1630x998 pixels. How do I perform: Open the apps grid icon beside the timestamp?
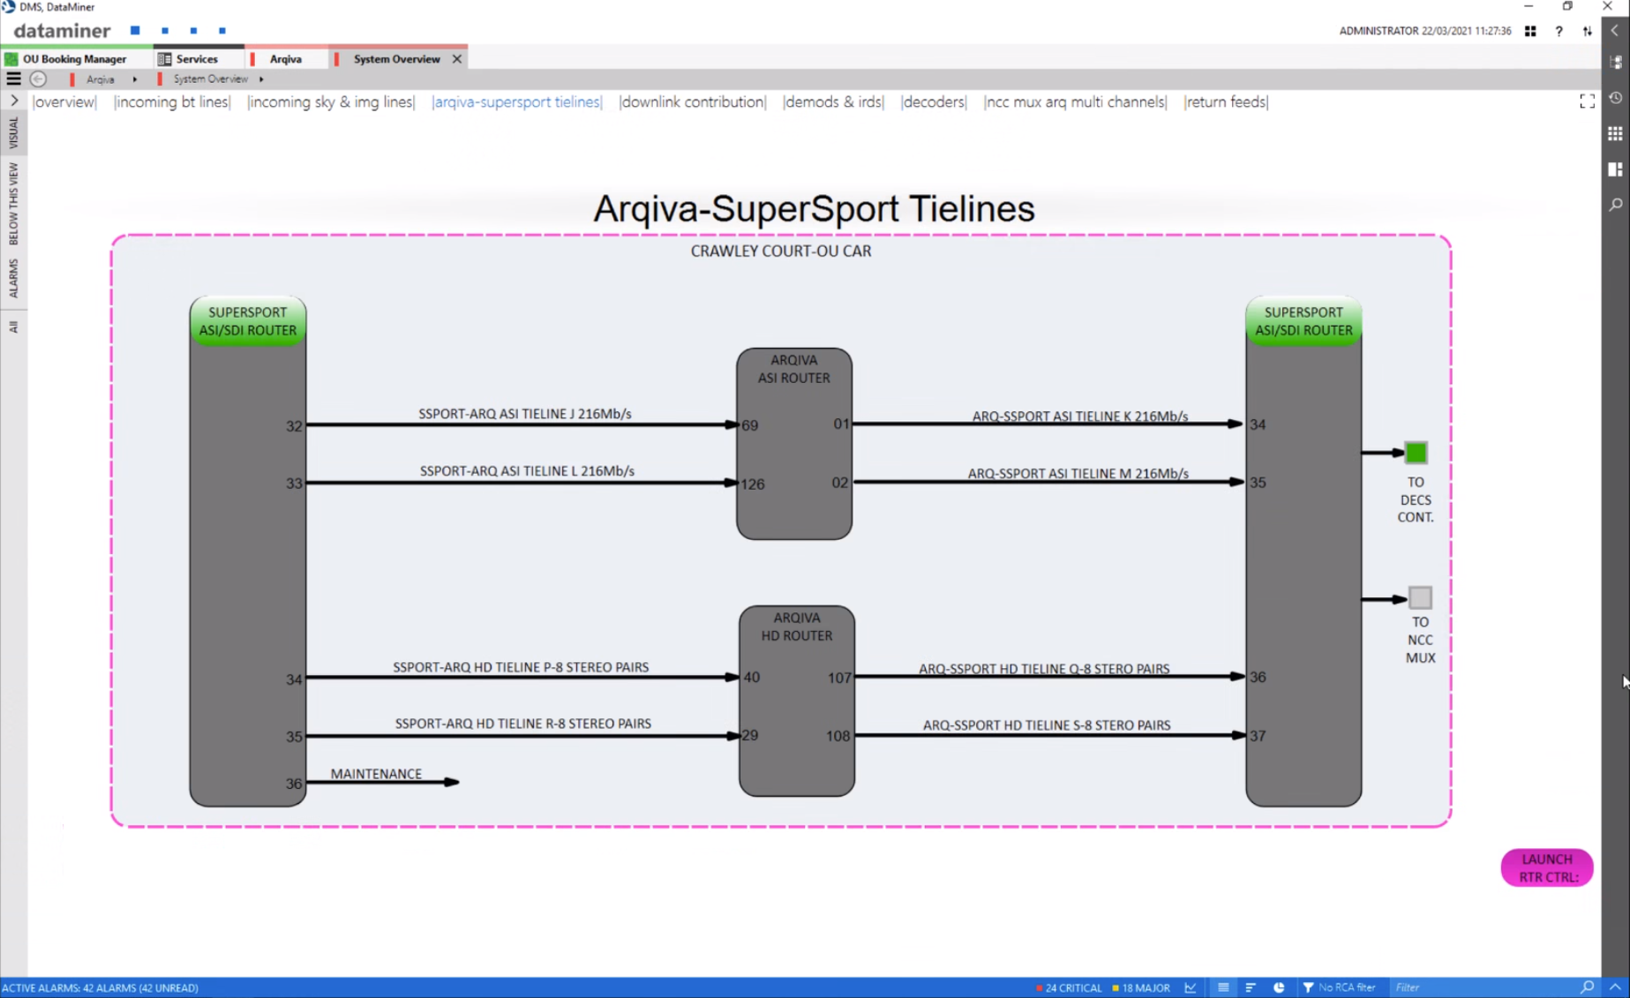click(1530, 31)
